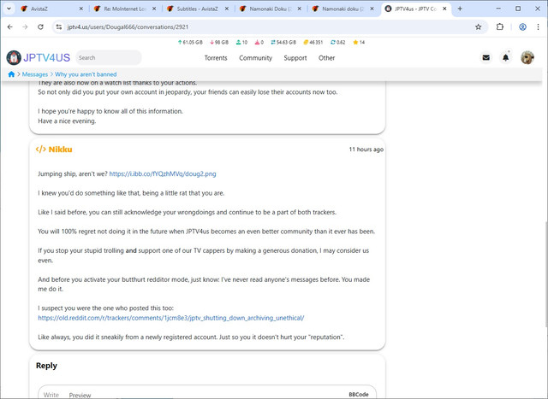
Task: Open the Support menu
Action: (x=295, y=58)
